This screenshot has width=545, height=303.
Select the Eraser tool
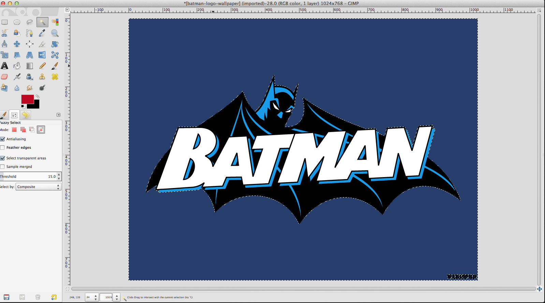coord(5,77)
